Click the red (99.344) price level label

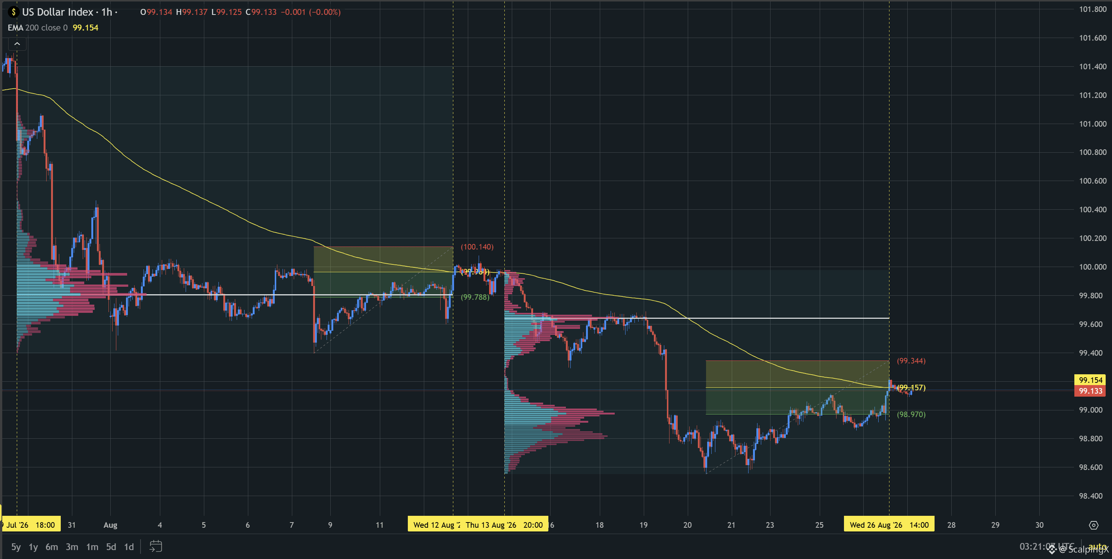click(x=911, y=361)
